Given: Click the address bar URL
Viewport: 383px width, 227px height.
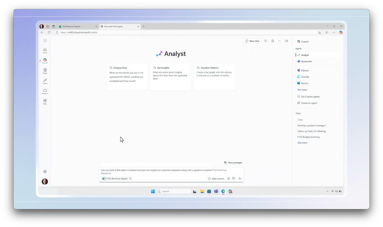Looking at the screenshot, I should pyautogui.click(x=79, y=33).
